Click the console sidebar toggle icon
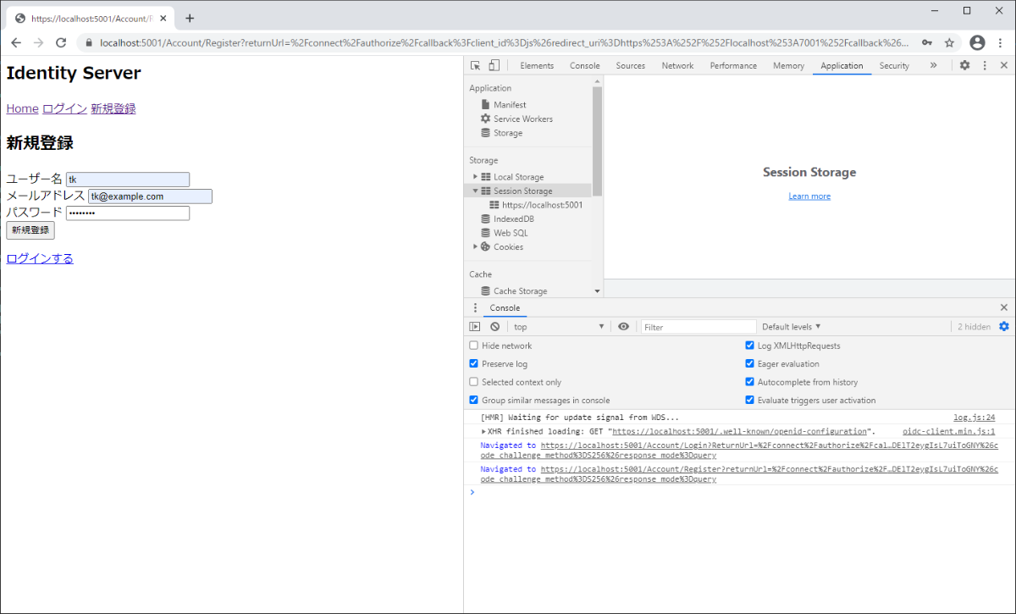The image size is (1016, 614). pos(475,327)
